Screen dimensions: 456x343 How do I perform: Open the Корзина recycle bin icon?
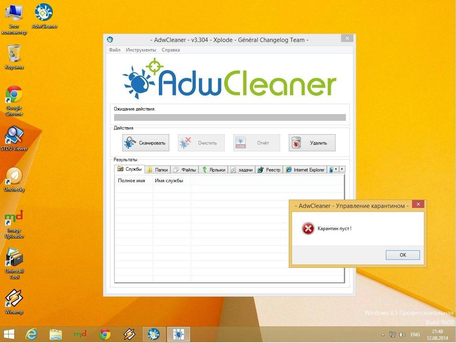coord(14,57)
